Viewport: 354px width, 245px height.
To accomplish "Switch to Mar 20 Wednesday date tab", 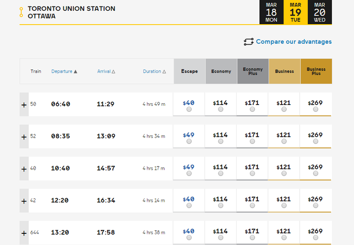I will [319, 12].
